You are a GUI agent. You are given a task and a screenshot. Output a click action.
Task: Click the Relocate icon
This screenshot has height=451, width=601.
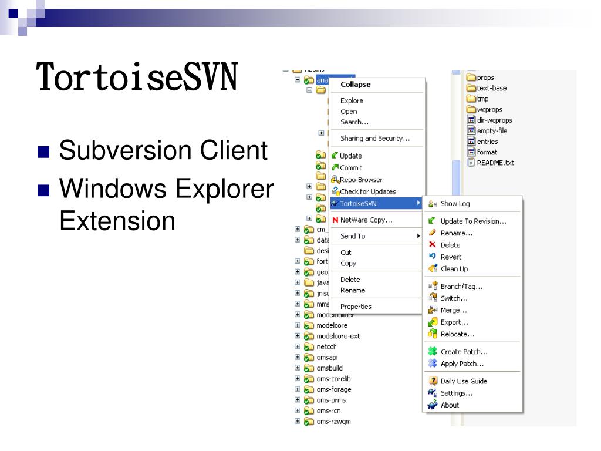[x=433, y=334]
